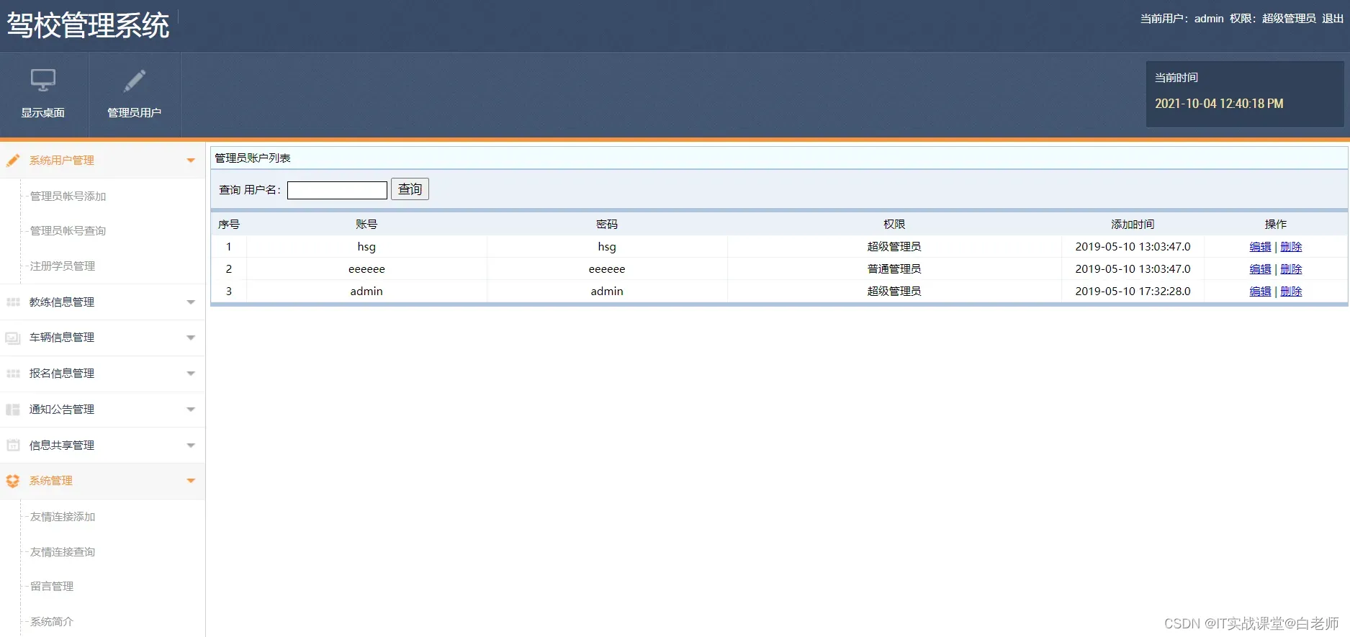Viewport: 1350px width, 637px height.
Task: Click 退出 to log out
Action: click(x=1333, y=19)
